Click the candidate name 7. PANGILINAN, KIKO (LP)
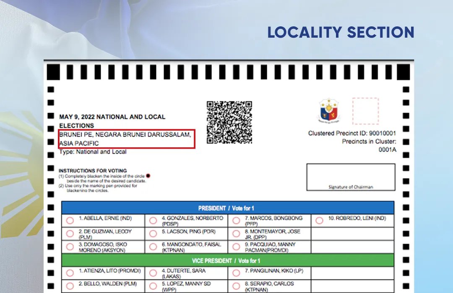 pos(274,271)
